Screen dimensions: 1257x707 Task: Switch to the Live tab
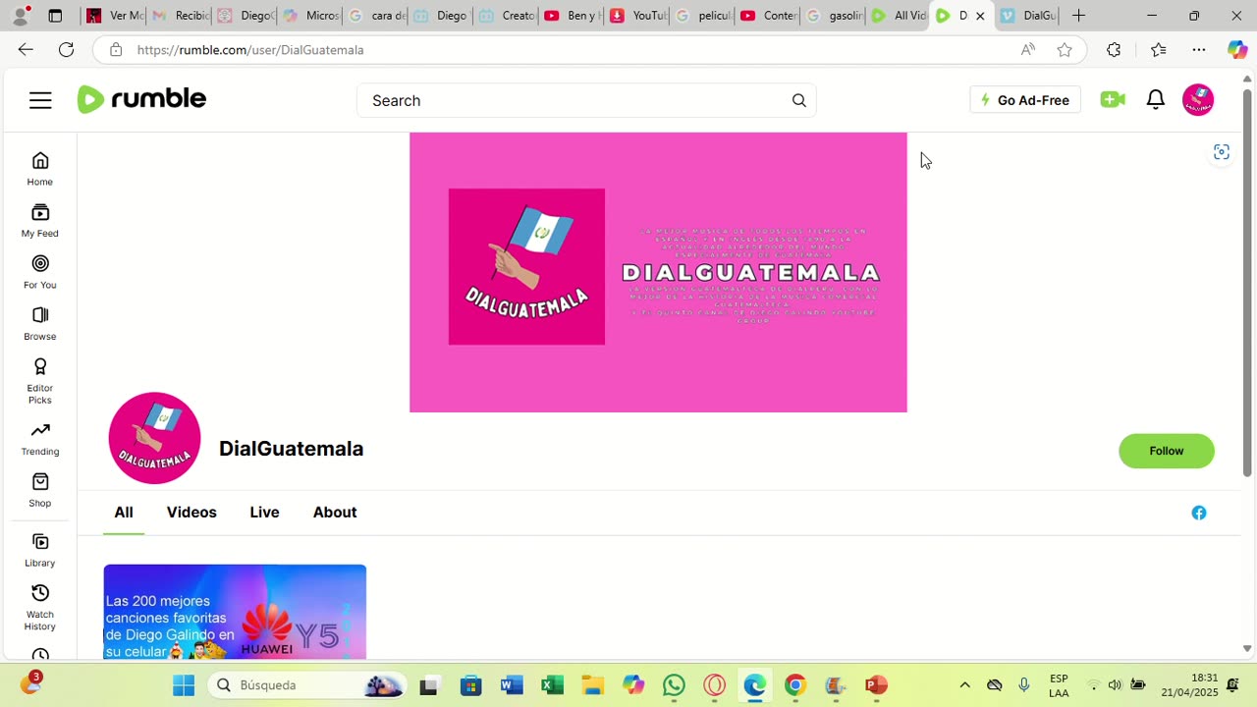pos(264,513)
